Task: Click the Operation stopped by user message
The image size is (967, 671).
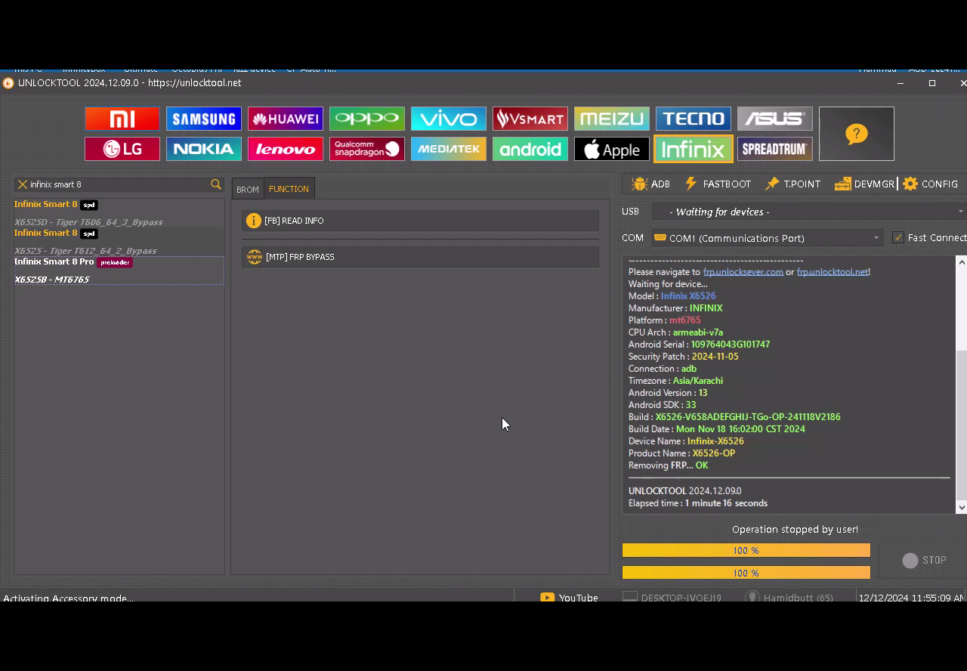Action: (795, 529)
